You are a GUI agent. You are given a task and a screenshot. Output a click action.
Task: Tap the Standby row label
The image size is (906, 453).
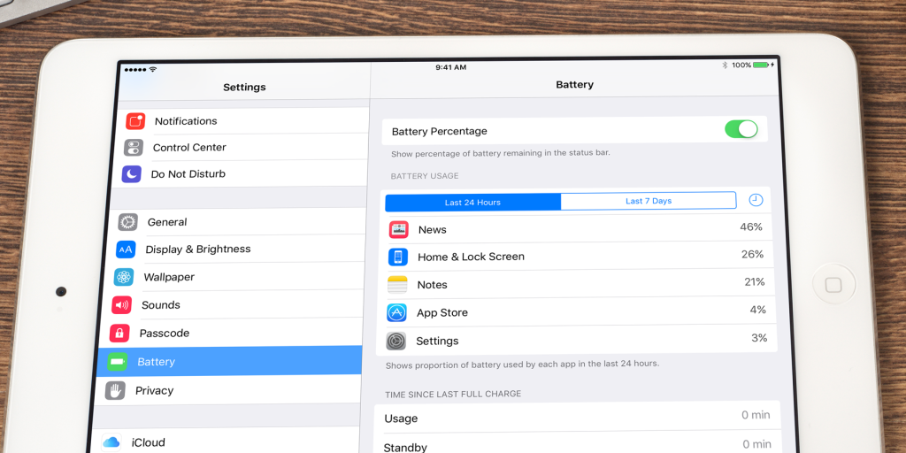point(405,447)
